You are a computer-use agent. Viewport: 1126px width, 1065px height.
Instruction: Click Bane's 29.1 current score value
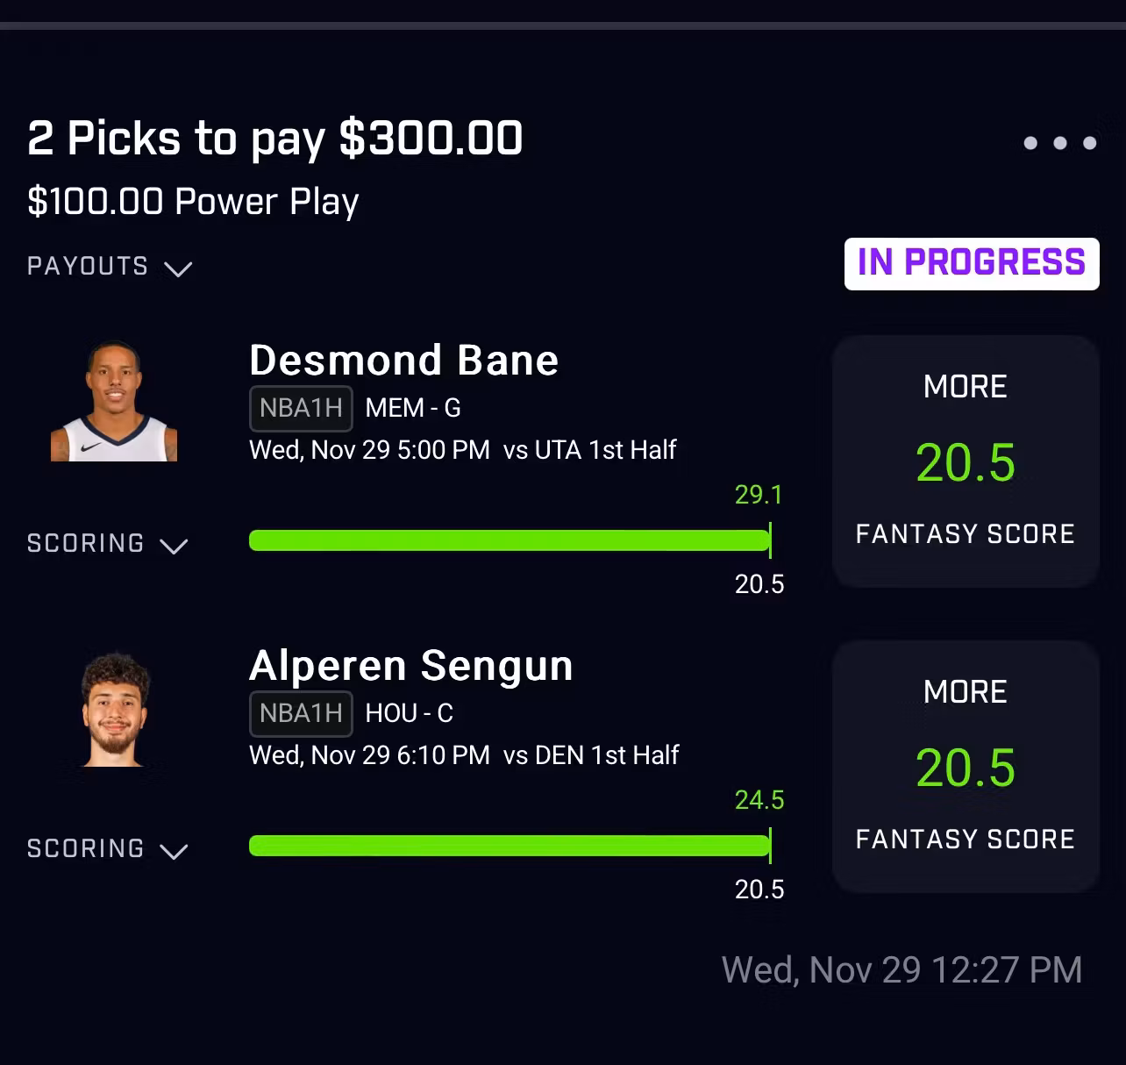(759, 495)
